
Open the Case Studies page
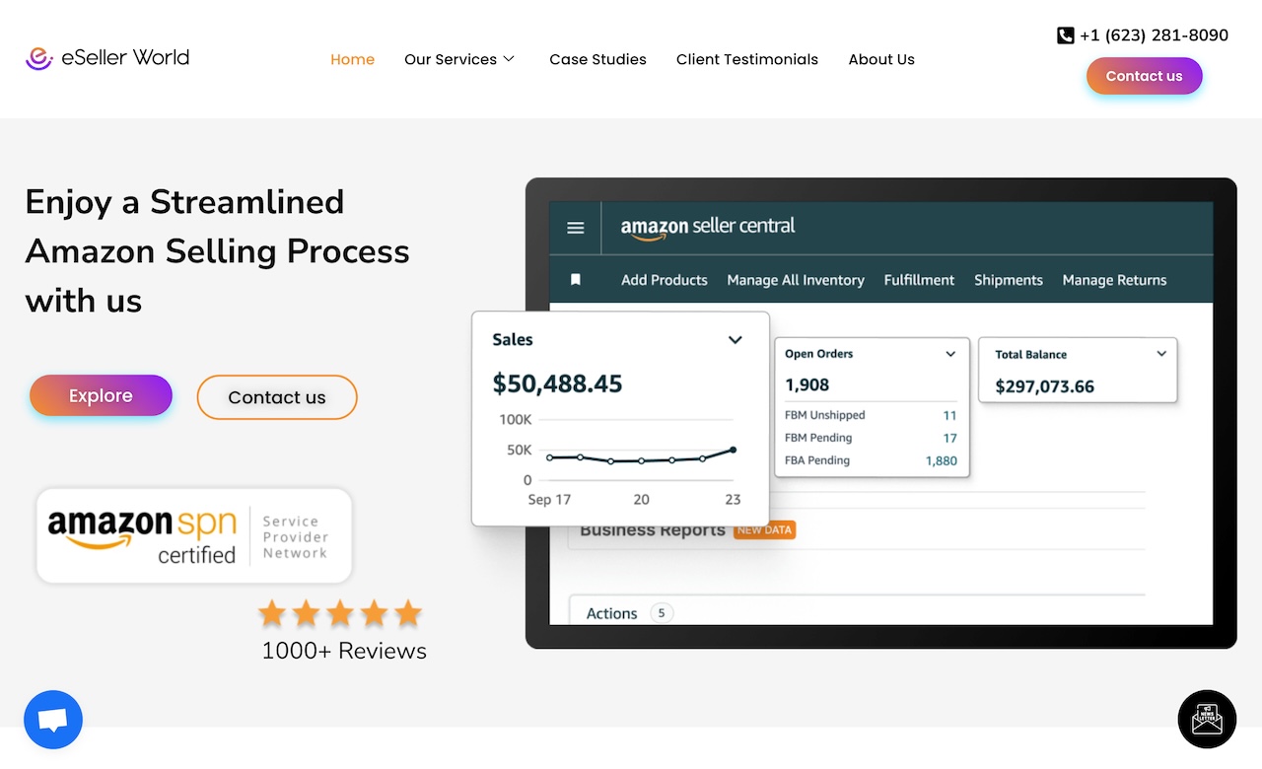click(x=597, y=59)
